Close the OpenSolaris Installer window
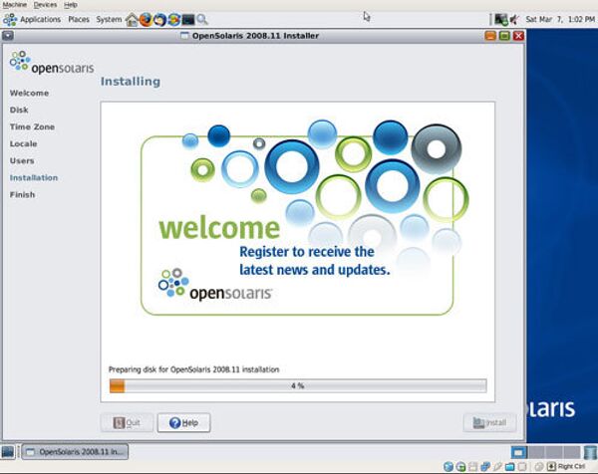 click(518, 36)
